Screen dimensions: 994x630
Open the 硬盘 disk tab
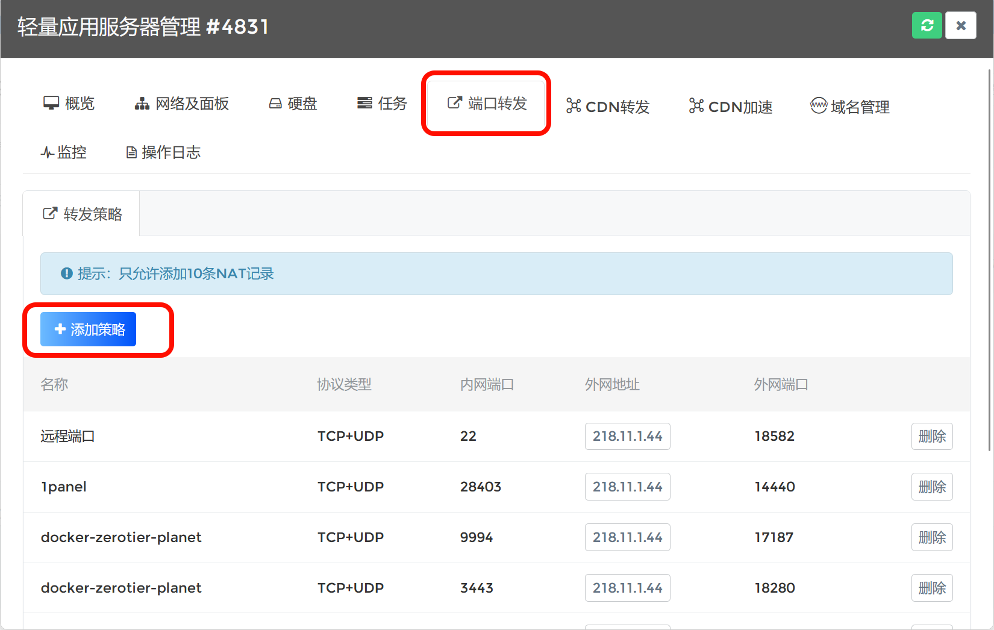point(293,104)
